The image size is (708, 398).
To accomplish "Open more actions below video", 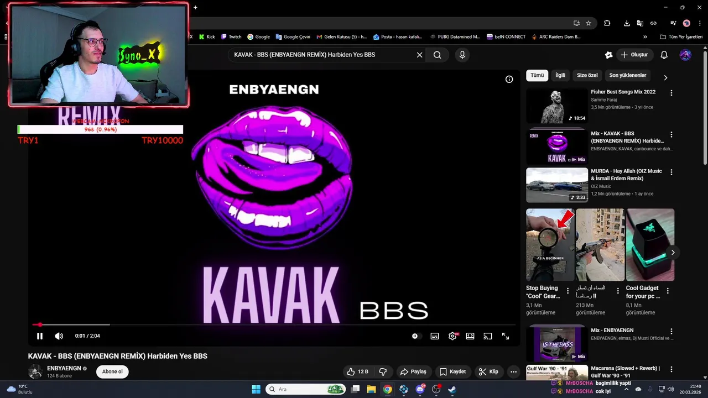I will coord(514,371).
